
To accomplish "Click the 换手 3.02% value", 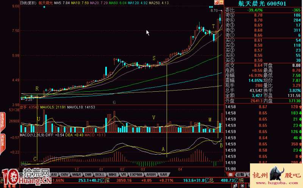I will pos(295,91).
